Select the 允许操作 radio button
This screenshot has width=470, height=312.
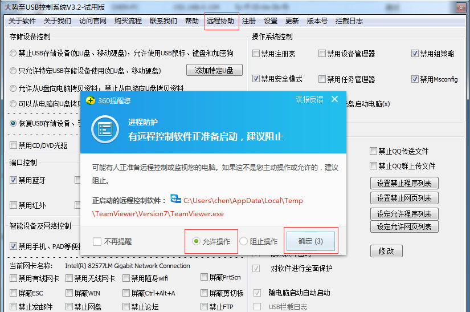coord(196,241)
